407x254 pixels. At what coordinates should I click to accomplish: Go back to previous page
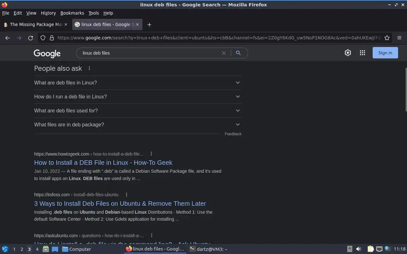8,38
